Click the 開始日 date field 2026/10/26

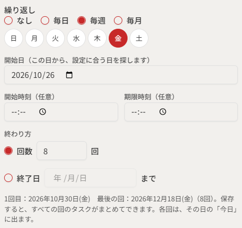121,75
